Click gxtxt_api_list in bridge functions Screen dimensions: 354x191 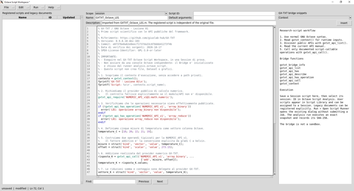click(x=290, y=68)
